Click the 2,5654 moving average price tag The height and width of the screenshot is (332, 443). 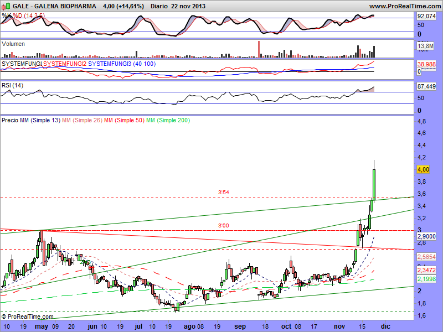tap(426, 257)
